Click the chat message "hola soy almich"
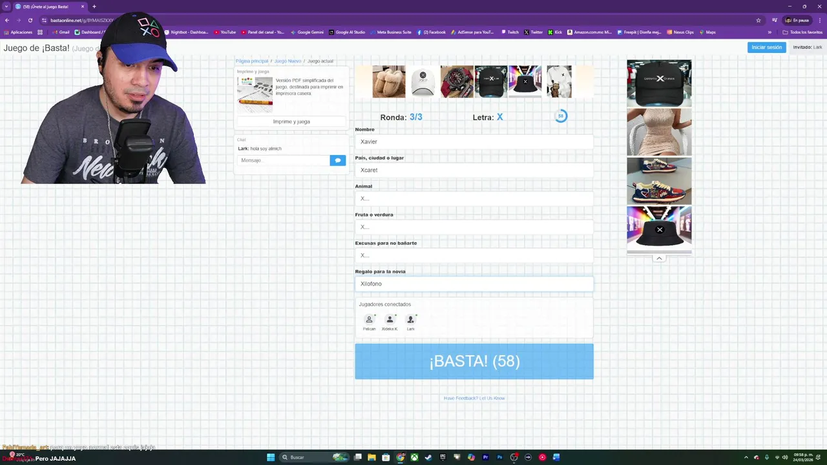827x465 pixels. click(x=266, y=149)
